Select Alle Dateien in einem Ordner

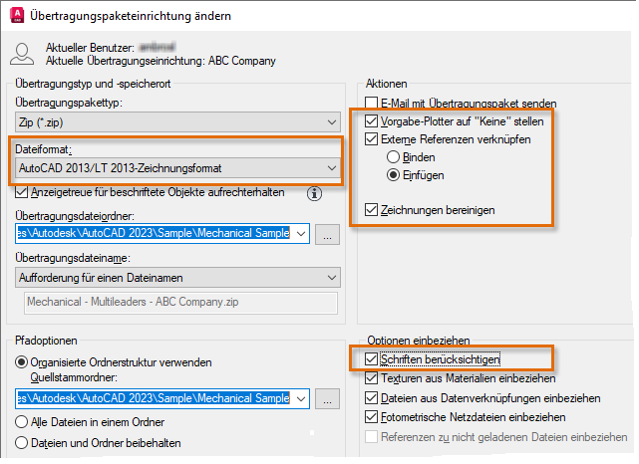tap(21, 422)
